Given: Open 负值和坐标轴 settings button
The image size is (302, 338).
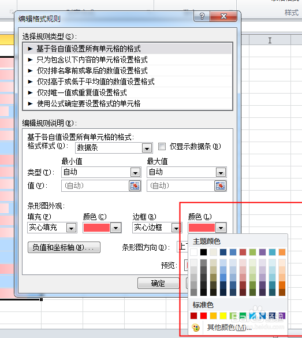Looking at the screenshot, I should click(64, 247).
